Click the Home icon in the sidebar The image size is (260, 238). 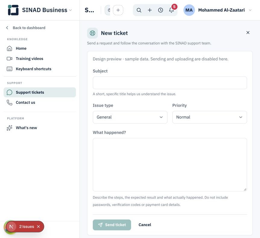coord(9,49)
